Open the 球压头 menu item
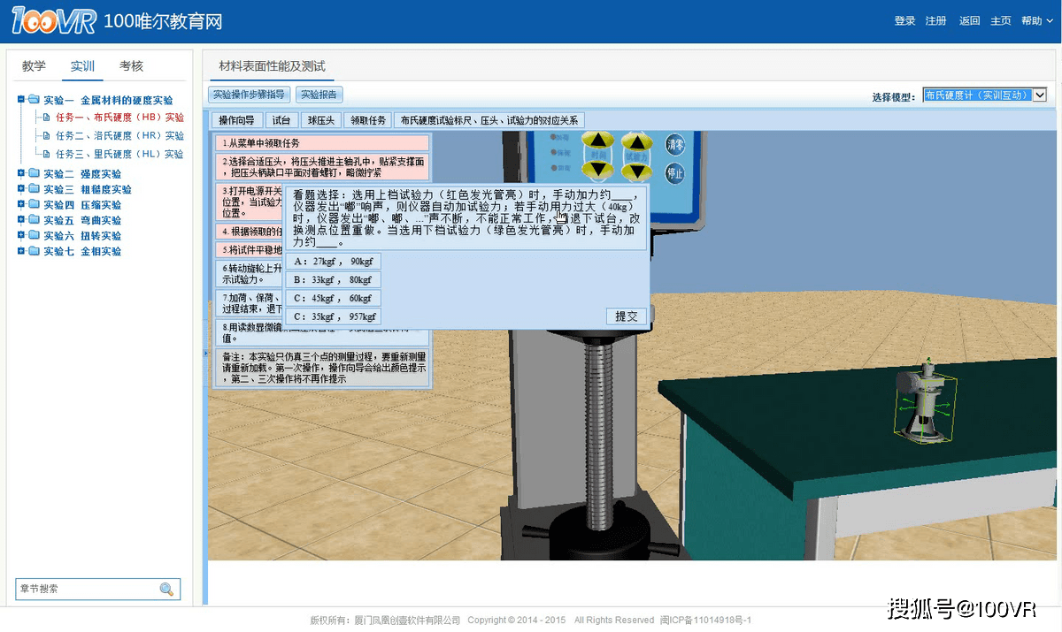The width and height of the screenshot is (1062, 632). pyautogui.click(x=320, y=120)
